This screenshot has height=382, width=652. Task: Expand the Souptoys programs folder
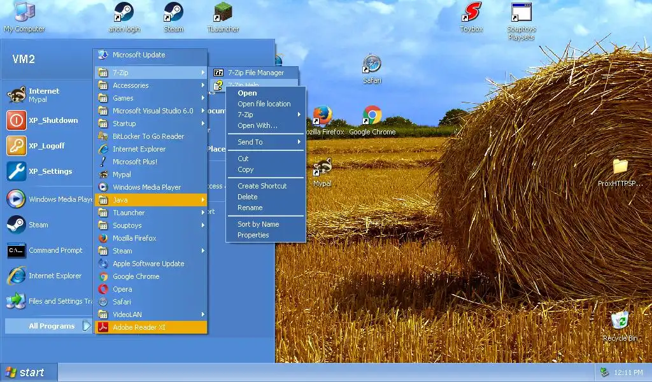(x=150, y=225)
